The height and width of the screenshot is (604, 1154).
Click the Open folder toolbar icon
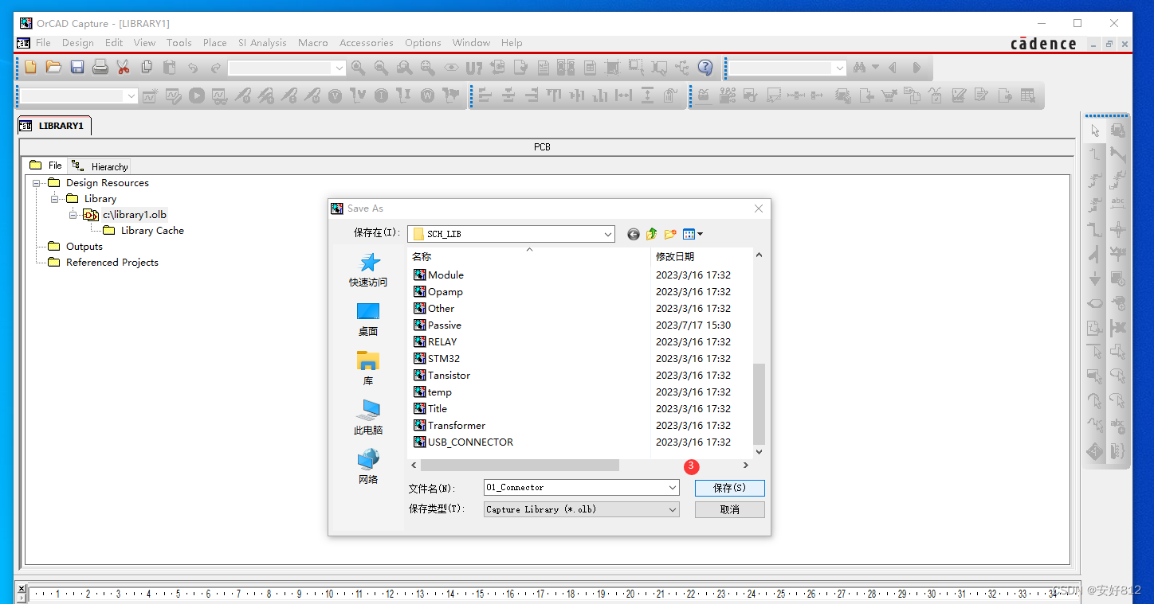(53, 68)
